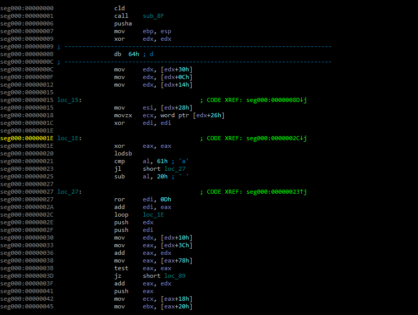Select the operand [edx+28h]
The image size is (418, 315).
[x=176, y=108]
